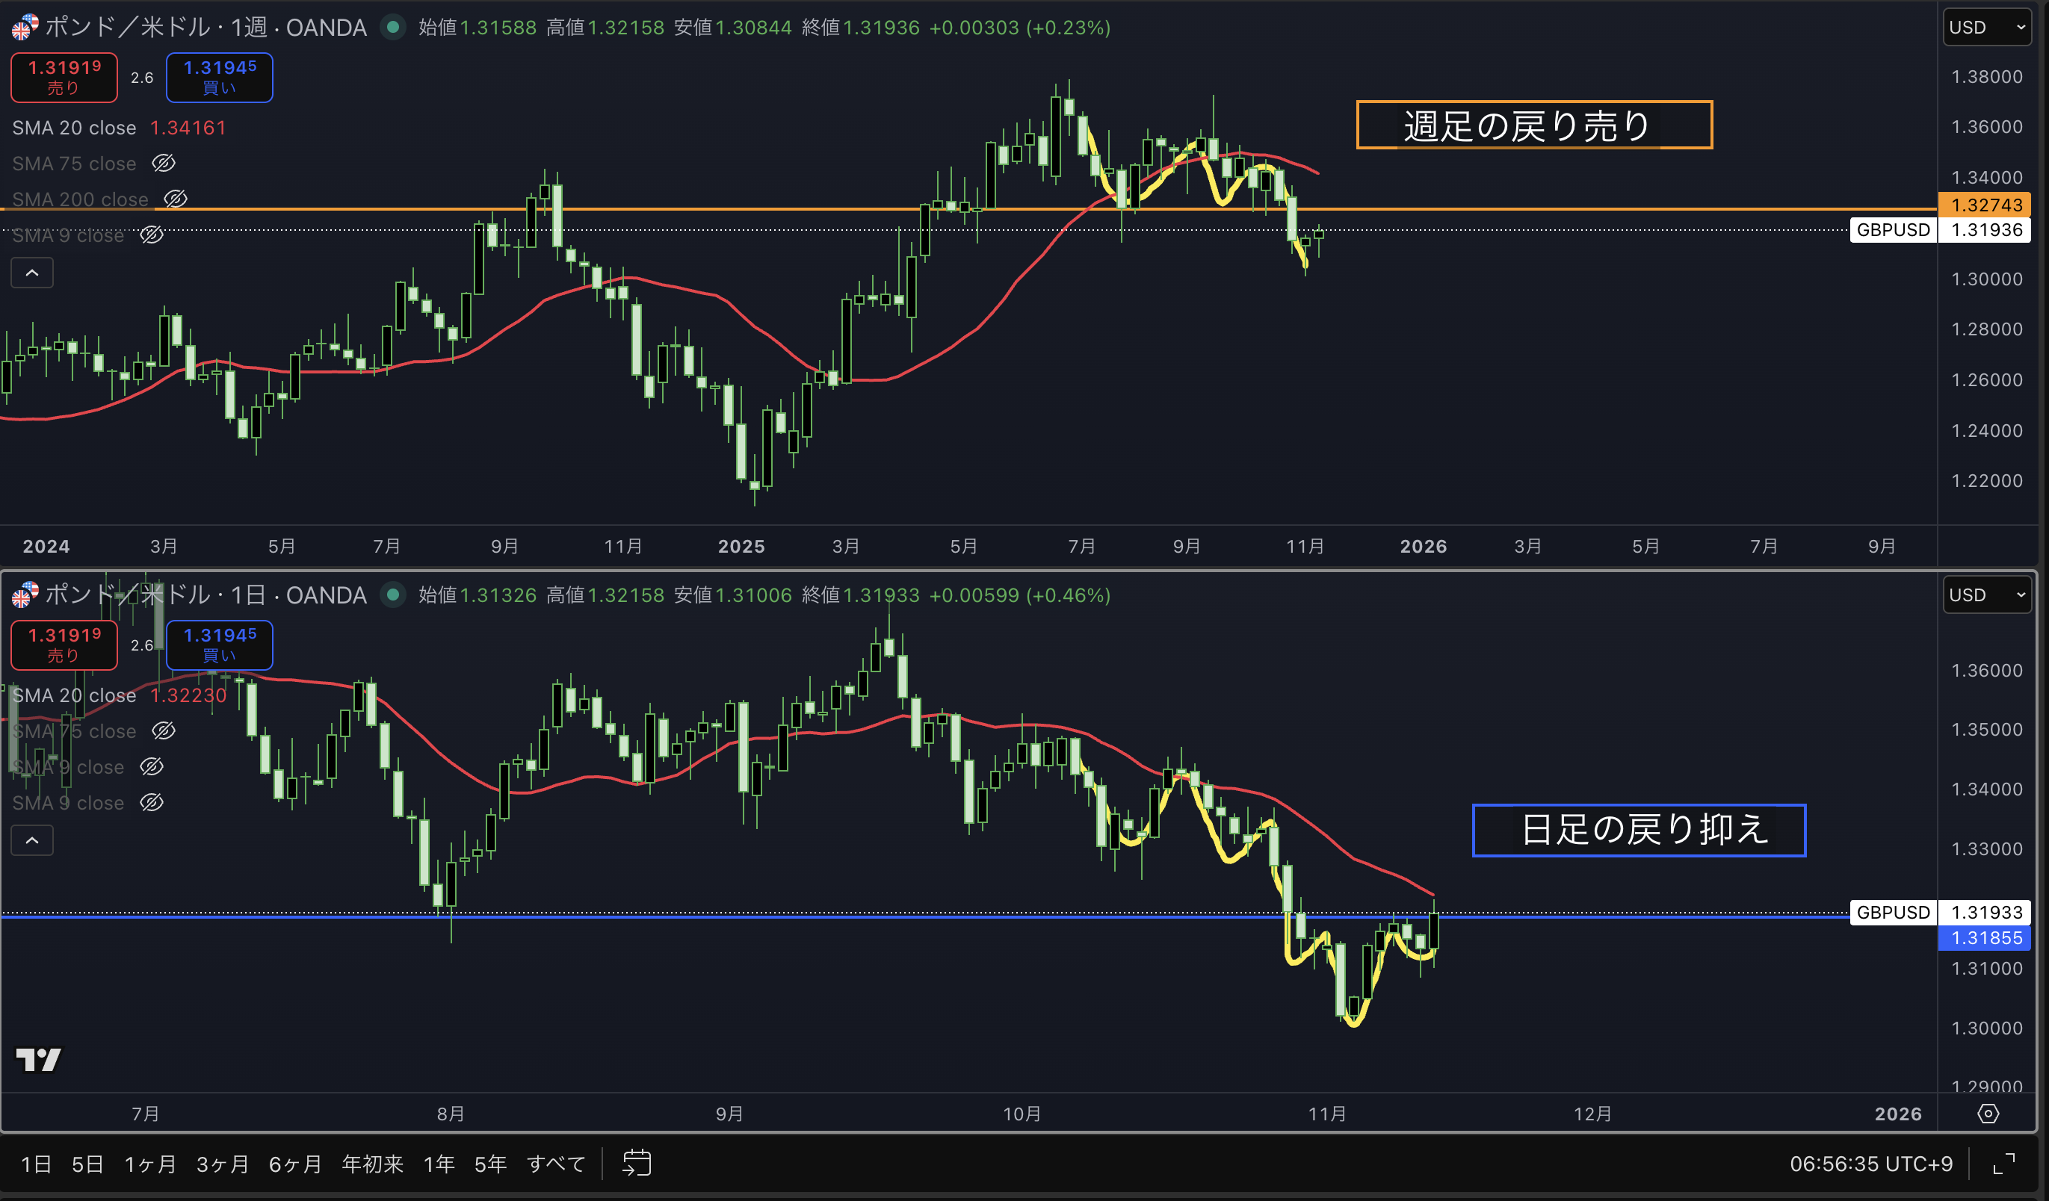
Task: Select the 年初来 time range
Action: click(x=372, y=1164)
